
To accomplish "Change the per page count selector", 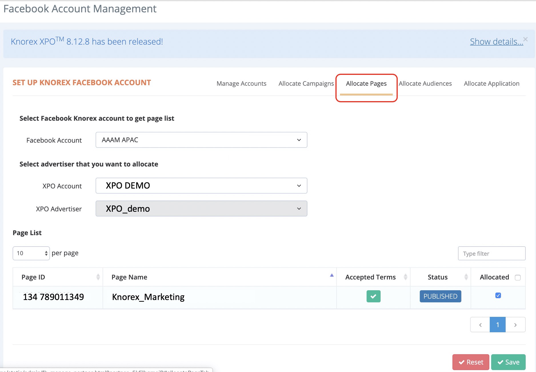I will 31,253.
